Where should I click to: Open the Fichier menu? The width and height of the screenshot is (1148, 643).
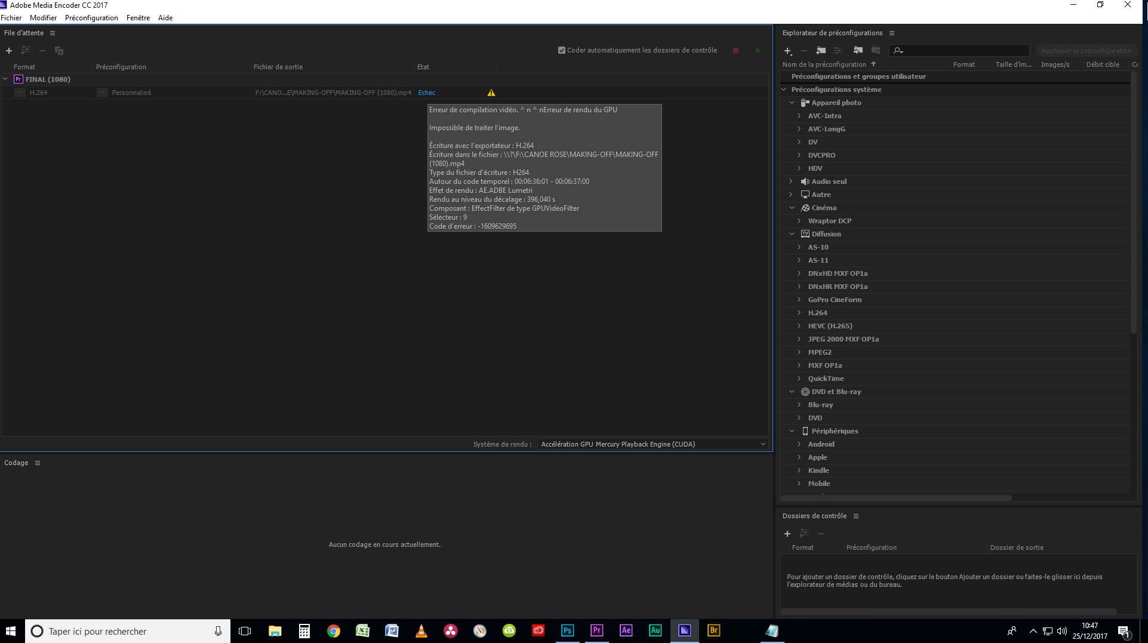(x=11, y=18)
